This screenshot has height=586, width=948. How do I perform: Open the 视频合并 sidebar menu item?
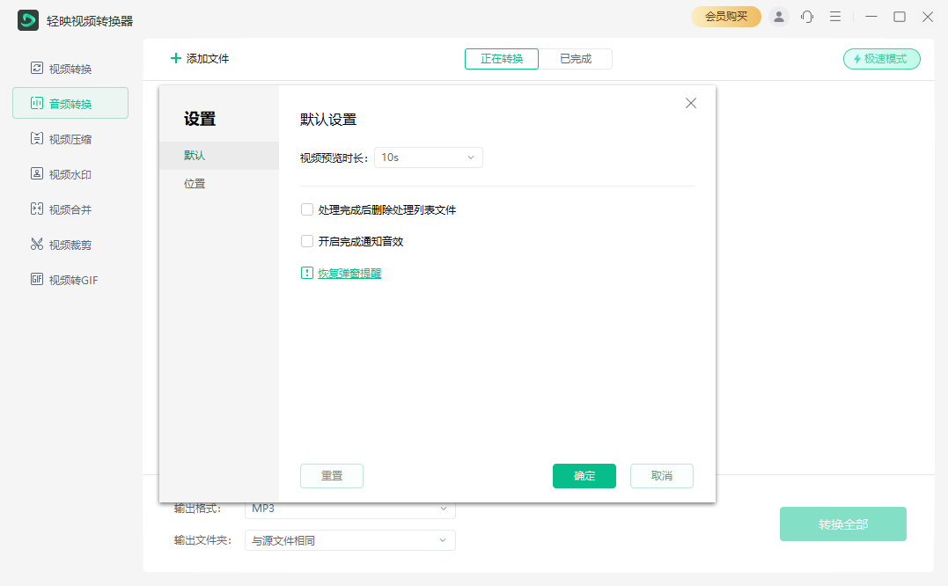pos(70,209)
